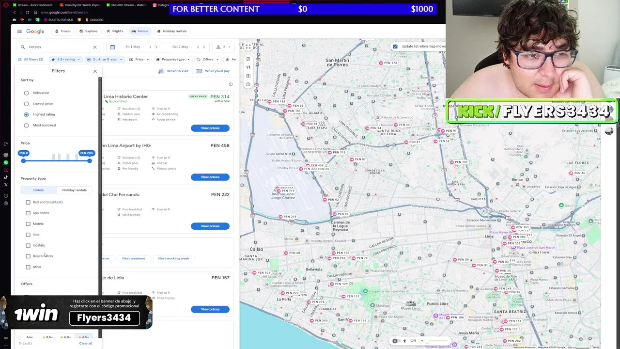Open the DISCORD bookmark

(94, 20)
